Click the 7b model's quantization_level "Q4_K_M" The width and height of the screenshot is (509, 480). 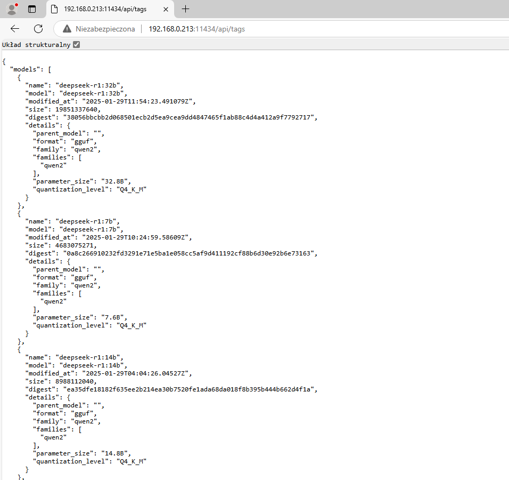tap(132, 325)
